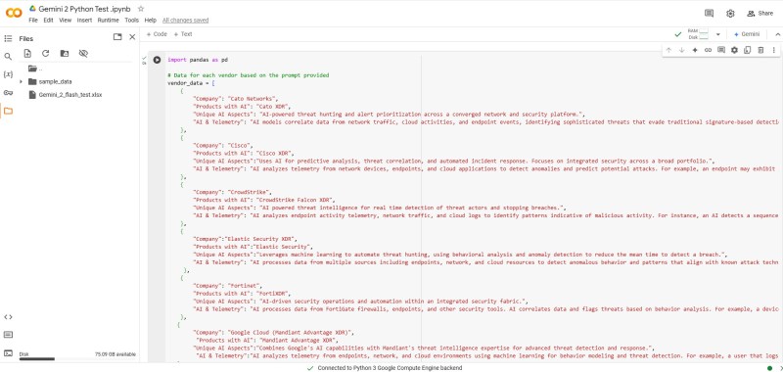Image resolution: width=783 pixels, height=372 pixels.
Task: Open the table of contents sidebar icon
Action: point(8,38)
